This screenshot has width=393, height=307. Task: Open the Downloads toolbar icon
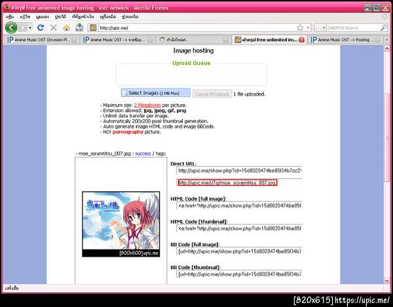pyautogui.click(x=79, y=27)
